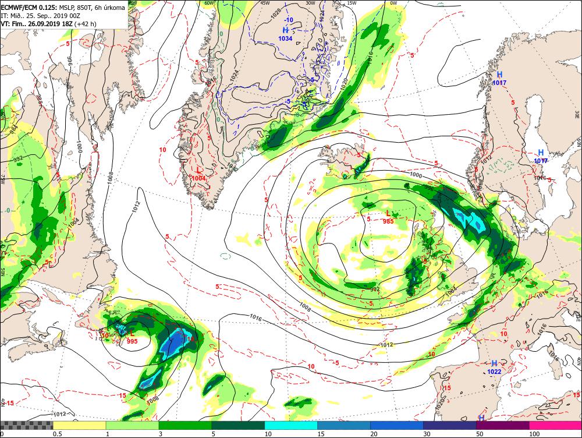The height and width of the screenshot is (438, 582).
Task: Select the L 995 low marker
Action: (132, 337)
